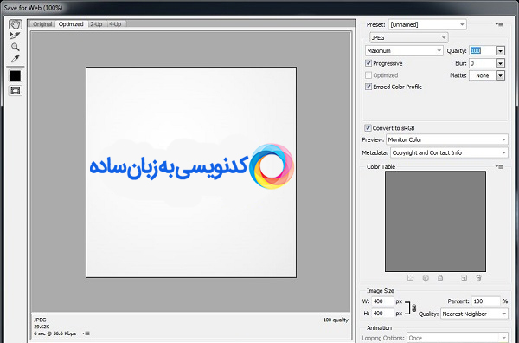This screenshot has width=519, height=343.
Task: Click the logo image preview
Action: (191, 172)
